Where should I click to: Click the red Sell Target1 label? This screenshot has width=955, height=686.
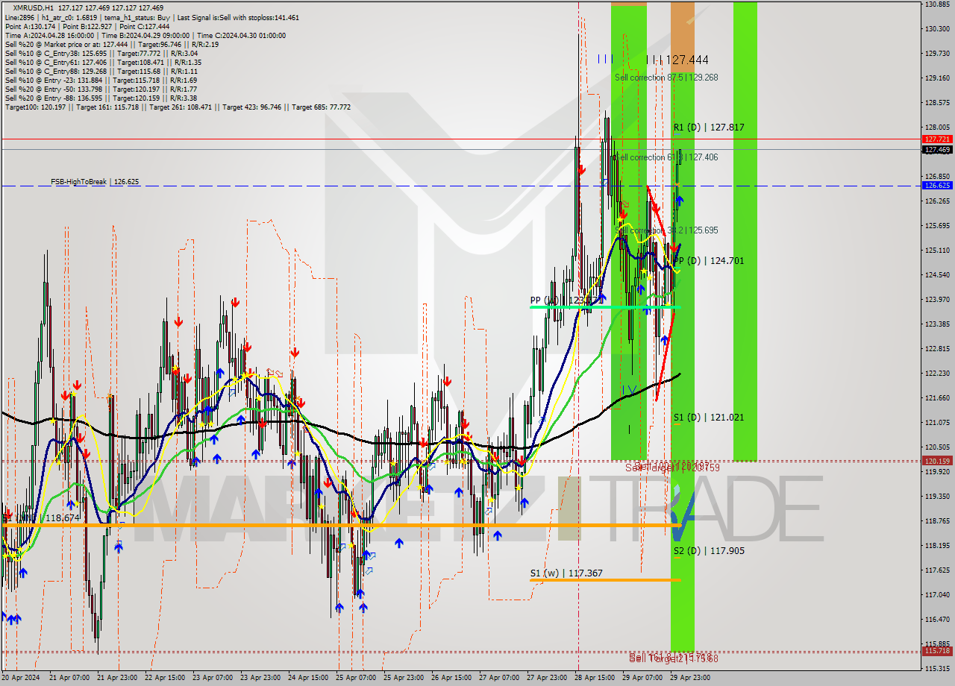(x=672, y=468)
